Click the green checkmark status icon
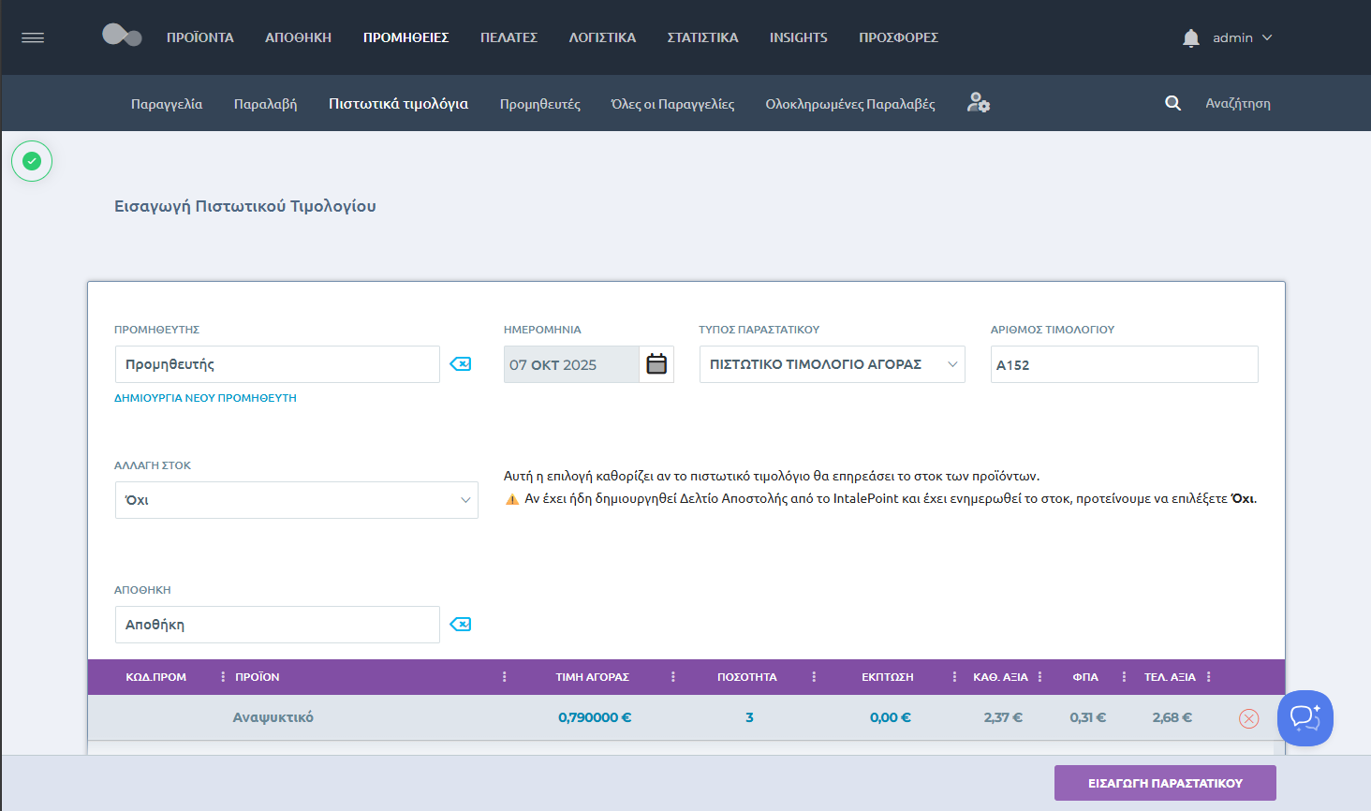This screenshot has width=1371, height=811. [x=32, y=161]
